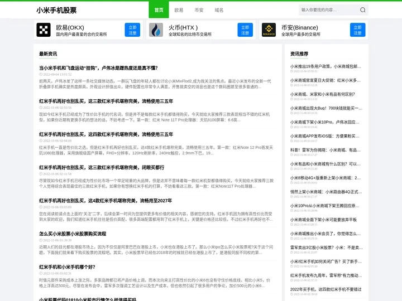The width and height of the screenshot is (402, 301).
Task: Open the 欧易(OKX) card title
Action: coord(70,27)
